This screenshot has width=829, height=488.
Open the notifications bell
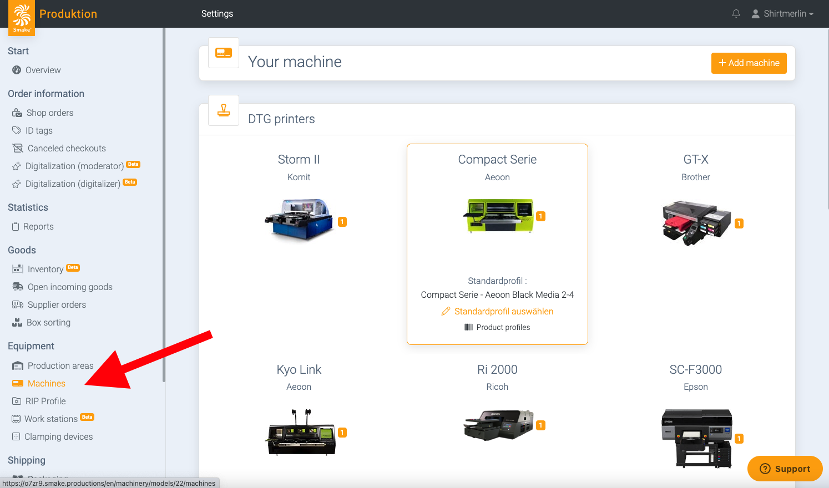click(x=736, y=13)
